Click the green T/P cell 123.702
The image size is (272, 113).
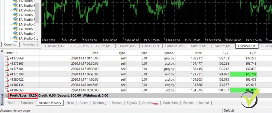point(243,74)
